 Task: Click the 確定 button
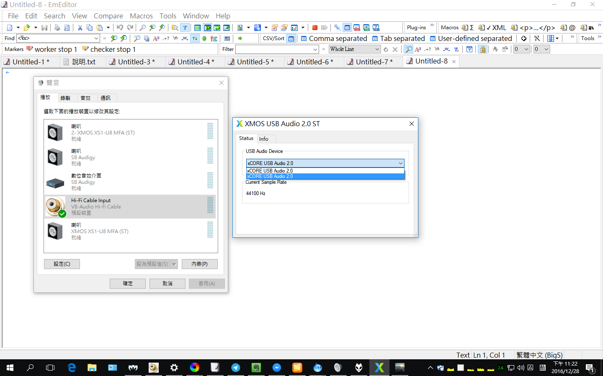pos(128,284)
